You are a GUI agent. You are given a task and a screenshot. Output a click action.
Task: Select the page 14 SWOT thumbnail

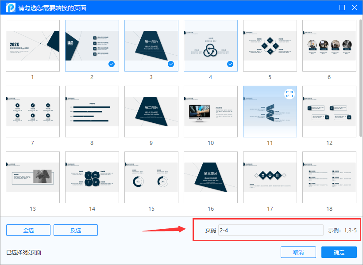pos(92,177)
